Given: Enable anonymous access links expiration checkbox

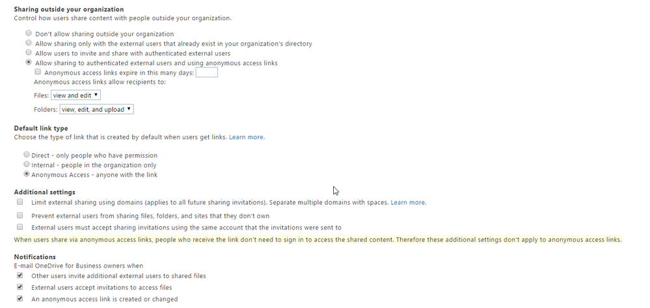Looking at the screenshot, I should click(x=38, y=72).
